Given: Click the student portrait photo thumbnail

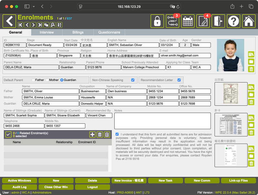Looking at the screenshot, I should pos(230,55).
